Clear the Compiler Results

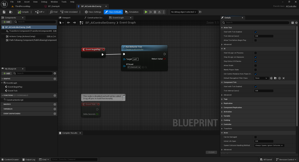(211, 152)
